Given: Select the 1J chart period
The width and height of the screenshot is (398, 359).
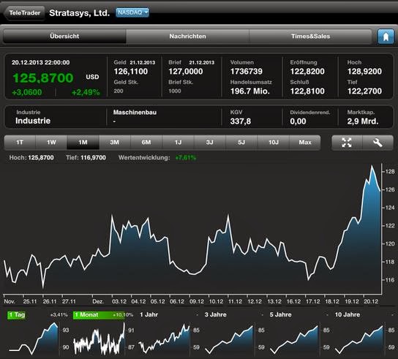Looking at the screenshot, I should [178, 143].
